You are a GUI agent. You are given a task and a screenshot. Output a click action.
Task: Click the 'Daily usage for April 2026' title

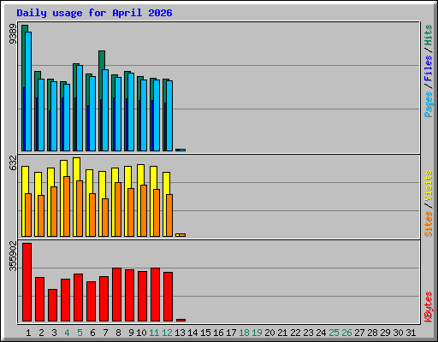[94, 13]
